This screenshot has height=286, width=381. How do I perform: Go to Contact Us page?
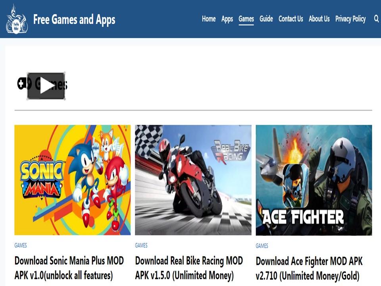pyautogui.click(x=291, y=19)
